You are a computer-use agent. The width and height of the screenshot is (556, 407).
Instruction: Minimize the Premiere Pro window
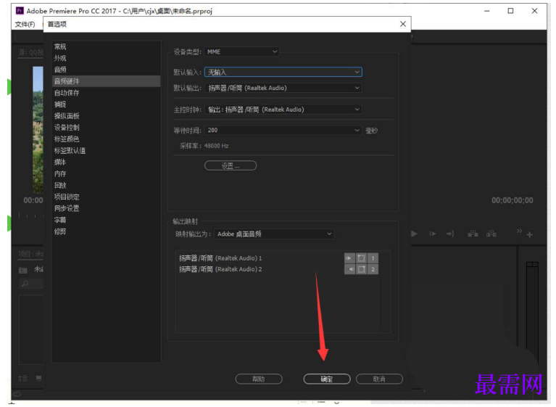[x=487, y=11]
